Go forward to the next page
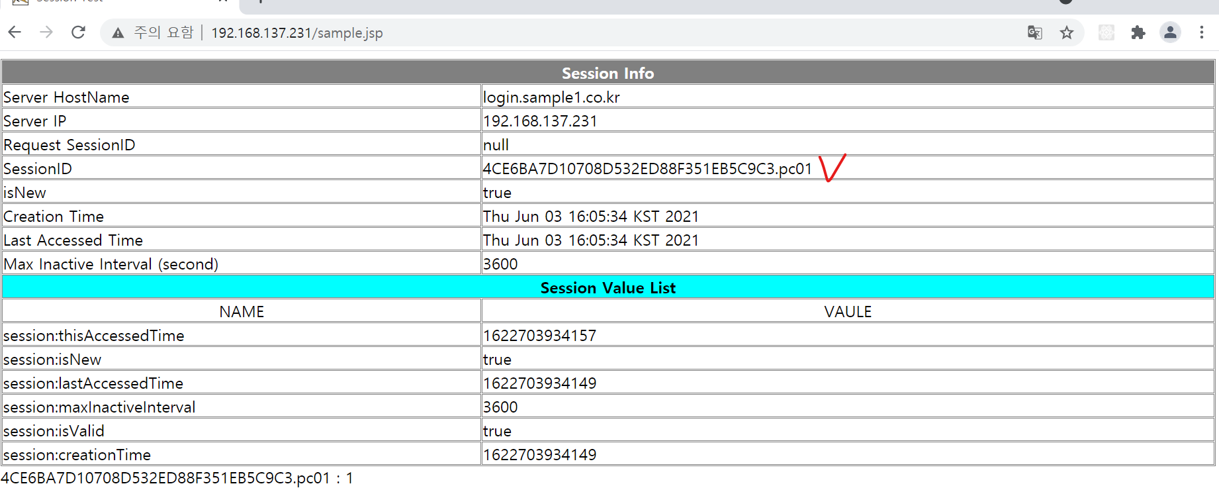This screenshot has width=1219, height=490. tap(46, 32)
